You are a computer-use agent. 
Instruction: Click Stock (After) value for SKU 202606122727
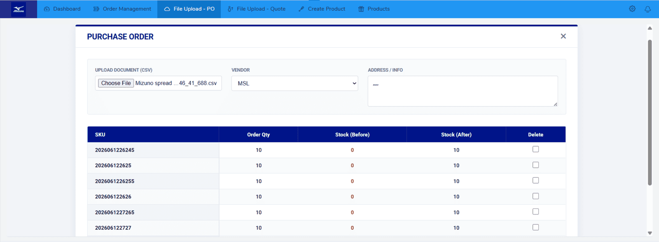point(456,228)
